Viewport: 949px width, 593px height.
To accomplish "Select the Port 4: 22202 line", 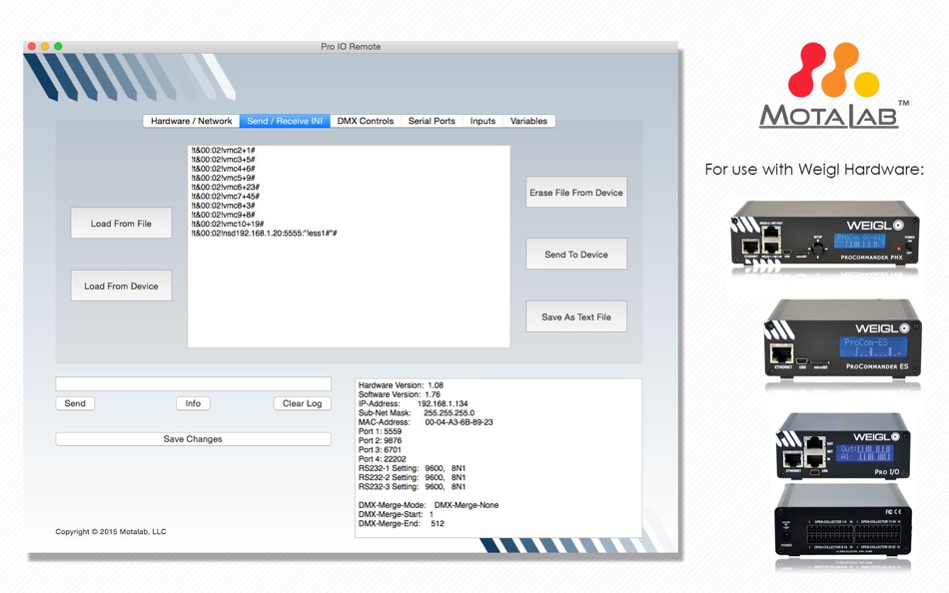I will 382,459.
